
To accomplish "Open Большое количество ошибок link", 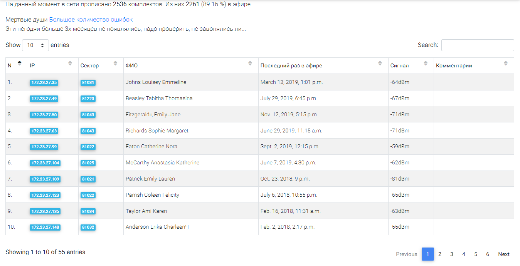I will [91, 20].
